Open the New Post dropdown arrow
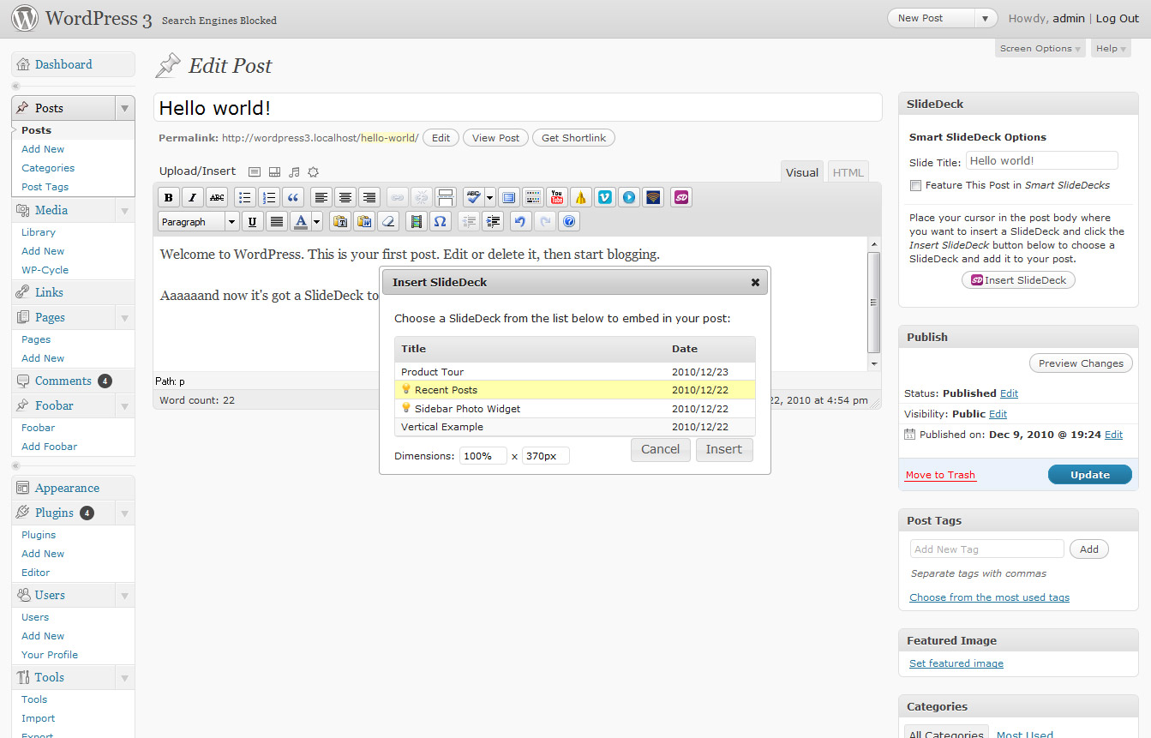The height and width of the screenshot is (738, 1151). coord(986,18)
